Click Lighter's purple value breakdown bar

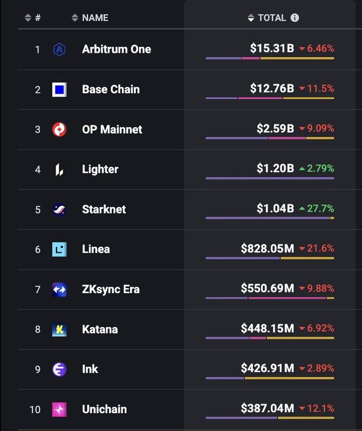270,178
